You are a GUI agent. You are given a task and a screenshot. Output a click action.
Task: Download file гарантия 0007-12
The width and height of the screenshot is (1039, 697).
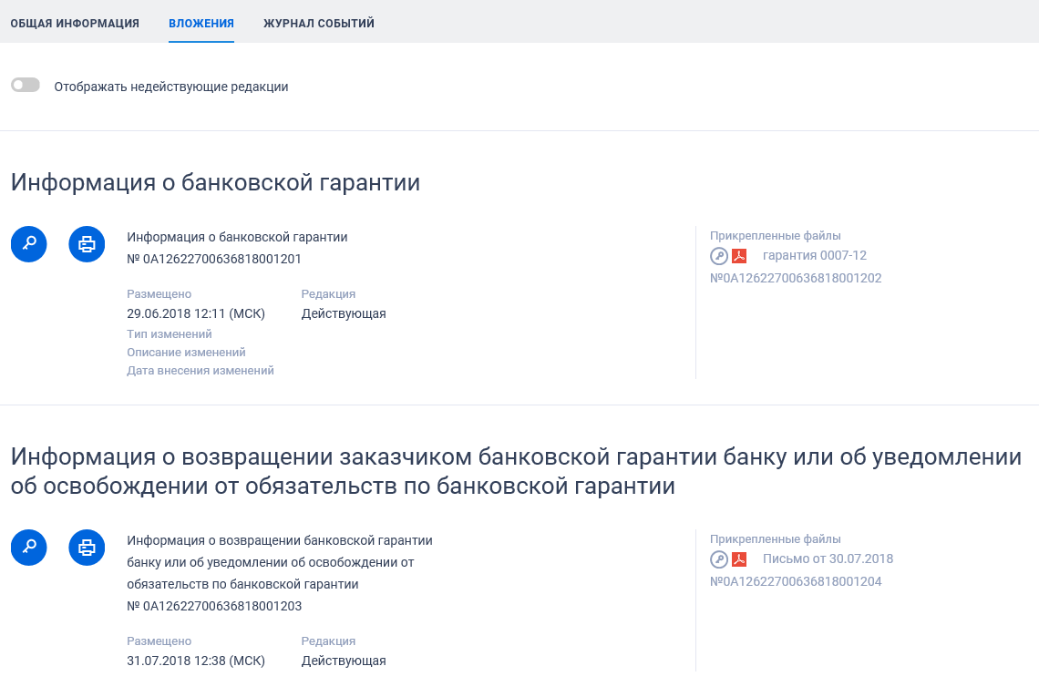point(815,256)
